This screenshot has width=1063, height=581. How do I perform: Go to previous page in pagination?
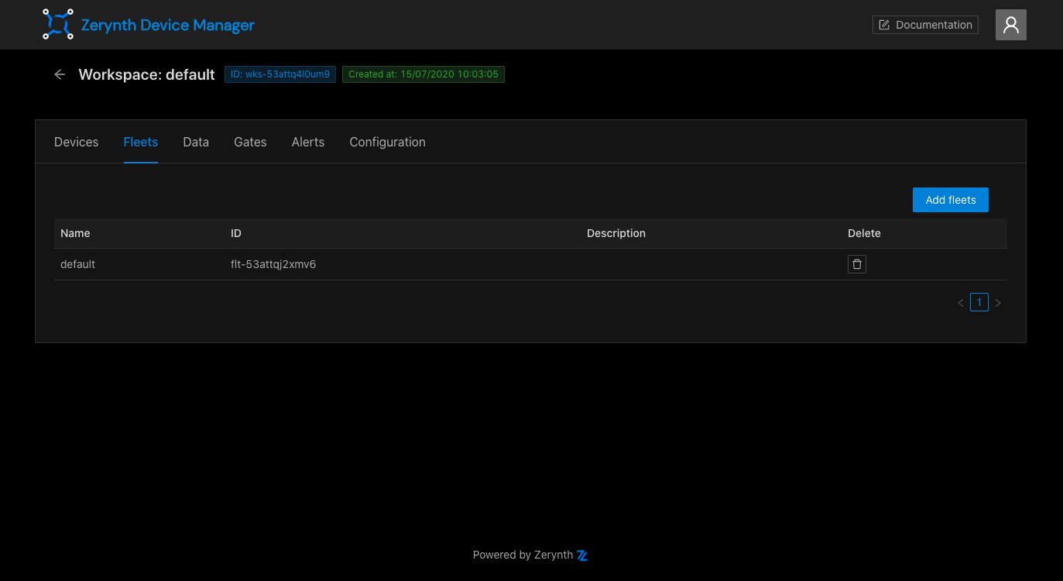click(x=961, y=303)
